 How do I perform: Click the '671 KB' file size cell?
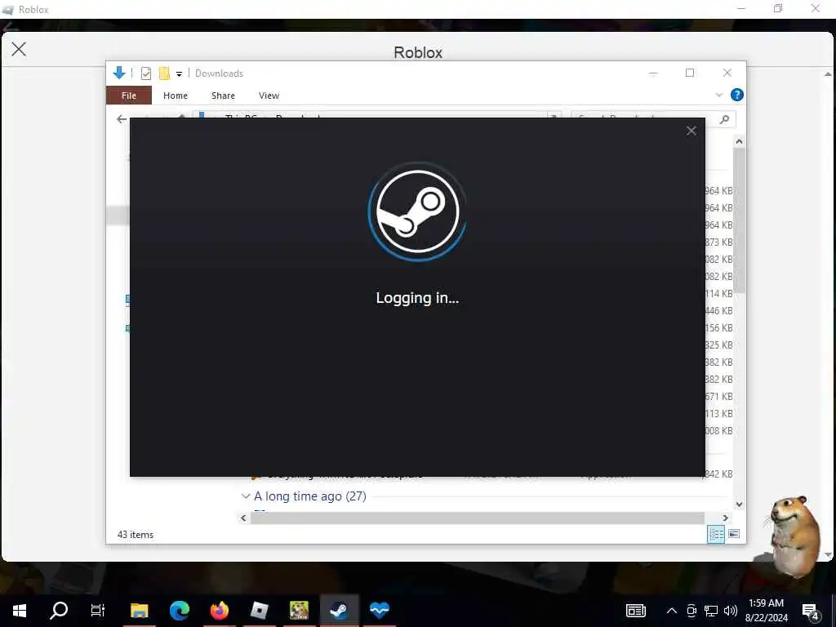tap(718, 396)
